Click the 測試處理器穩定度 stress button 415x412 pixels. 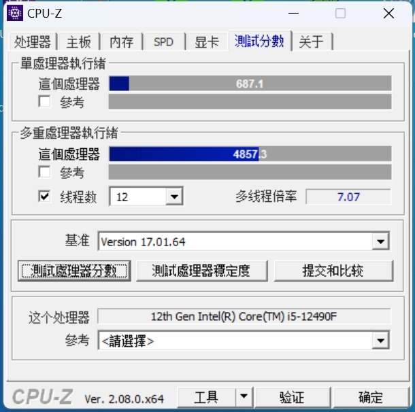pos(201,271)
